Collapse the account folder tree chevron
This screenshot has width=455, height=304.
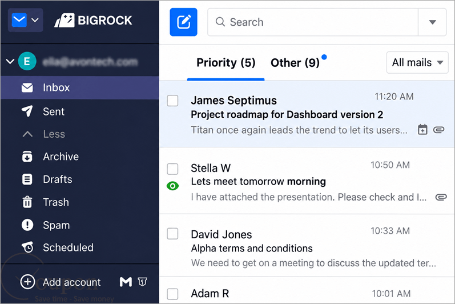click(x=10, y=61)
